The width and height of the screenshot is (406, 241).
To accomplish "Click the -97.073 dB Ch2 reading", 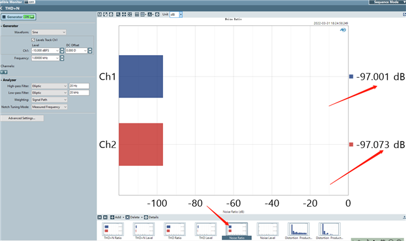I will point(381,144).
